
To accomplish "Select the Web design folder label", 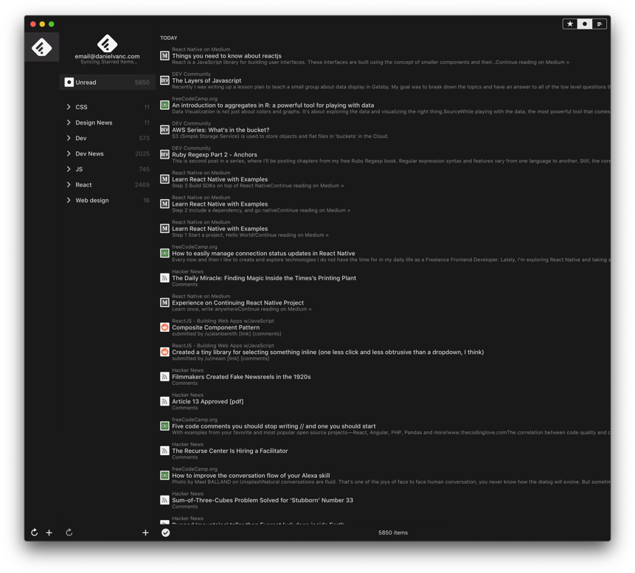I will 92,200.
